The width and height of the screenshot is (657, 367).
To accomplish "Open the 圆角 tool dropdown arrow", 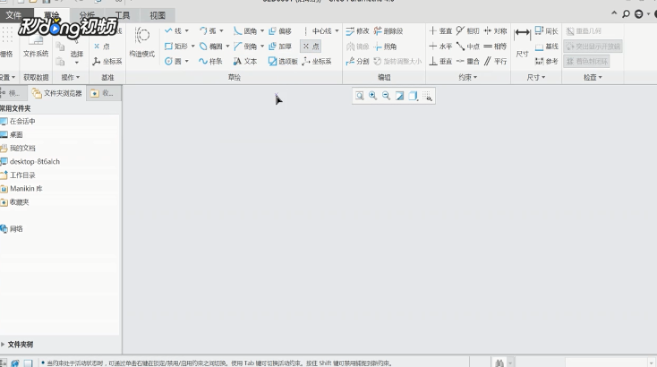I will [262, 31].
